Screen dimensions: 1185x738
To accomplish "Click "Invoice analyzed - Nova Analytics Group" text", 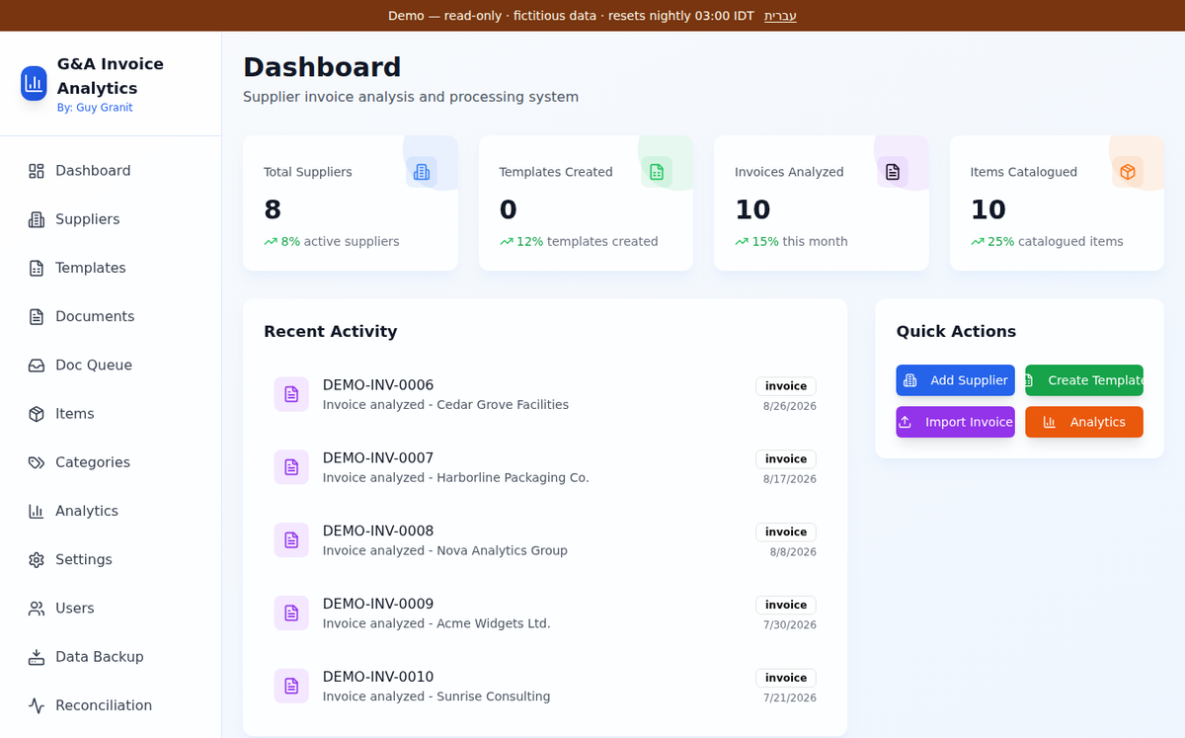I will [445, 550].
